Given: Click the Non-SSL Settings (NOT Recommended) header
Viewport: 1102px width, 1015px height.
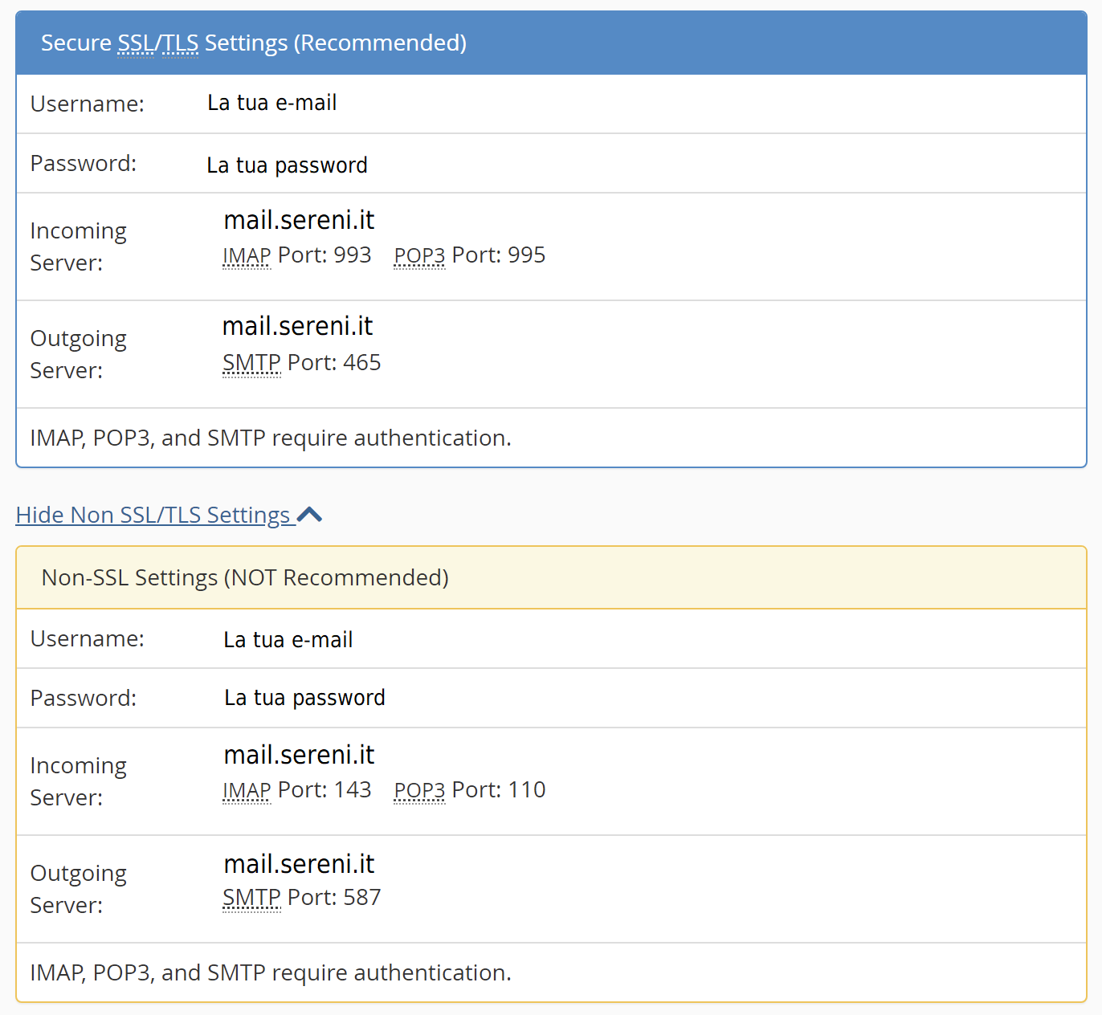Looking at the screenshot, I should pos(245,578).
